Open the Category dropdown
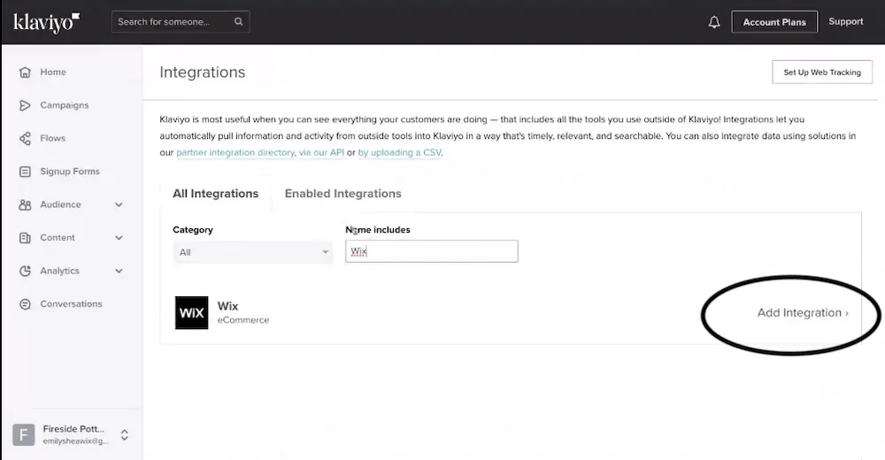885x460 pixels. pyautogui.click(x=253, y=252)
